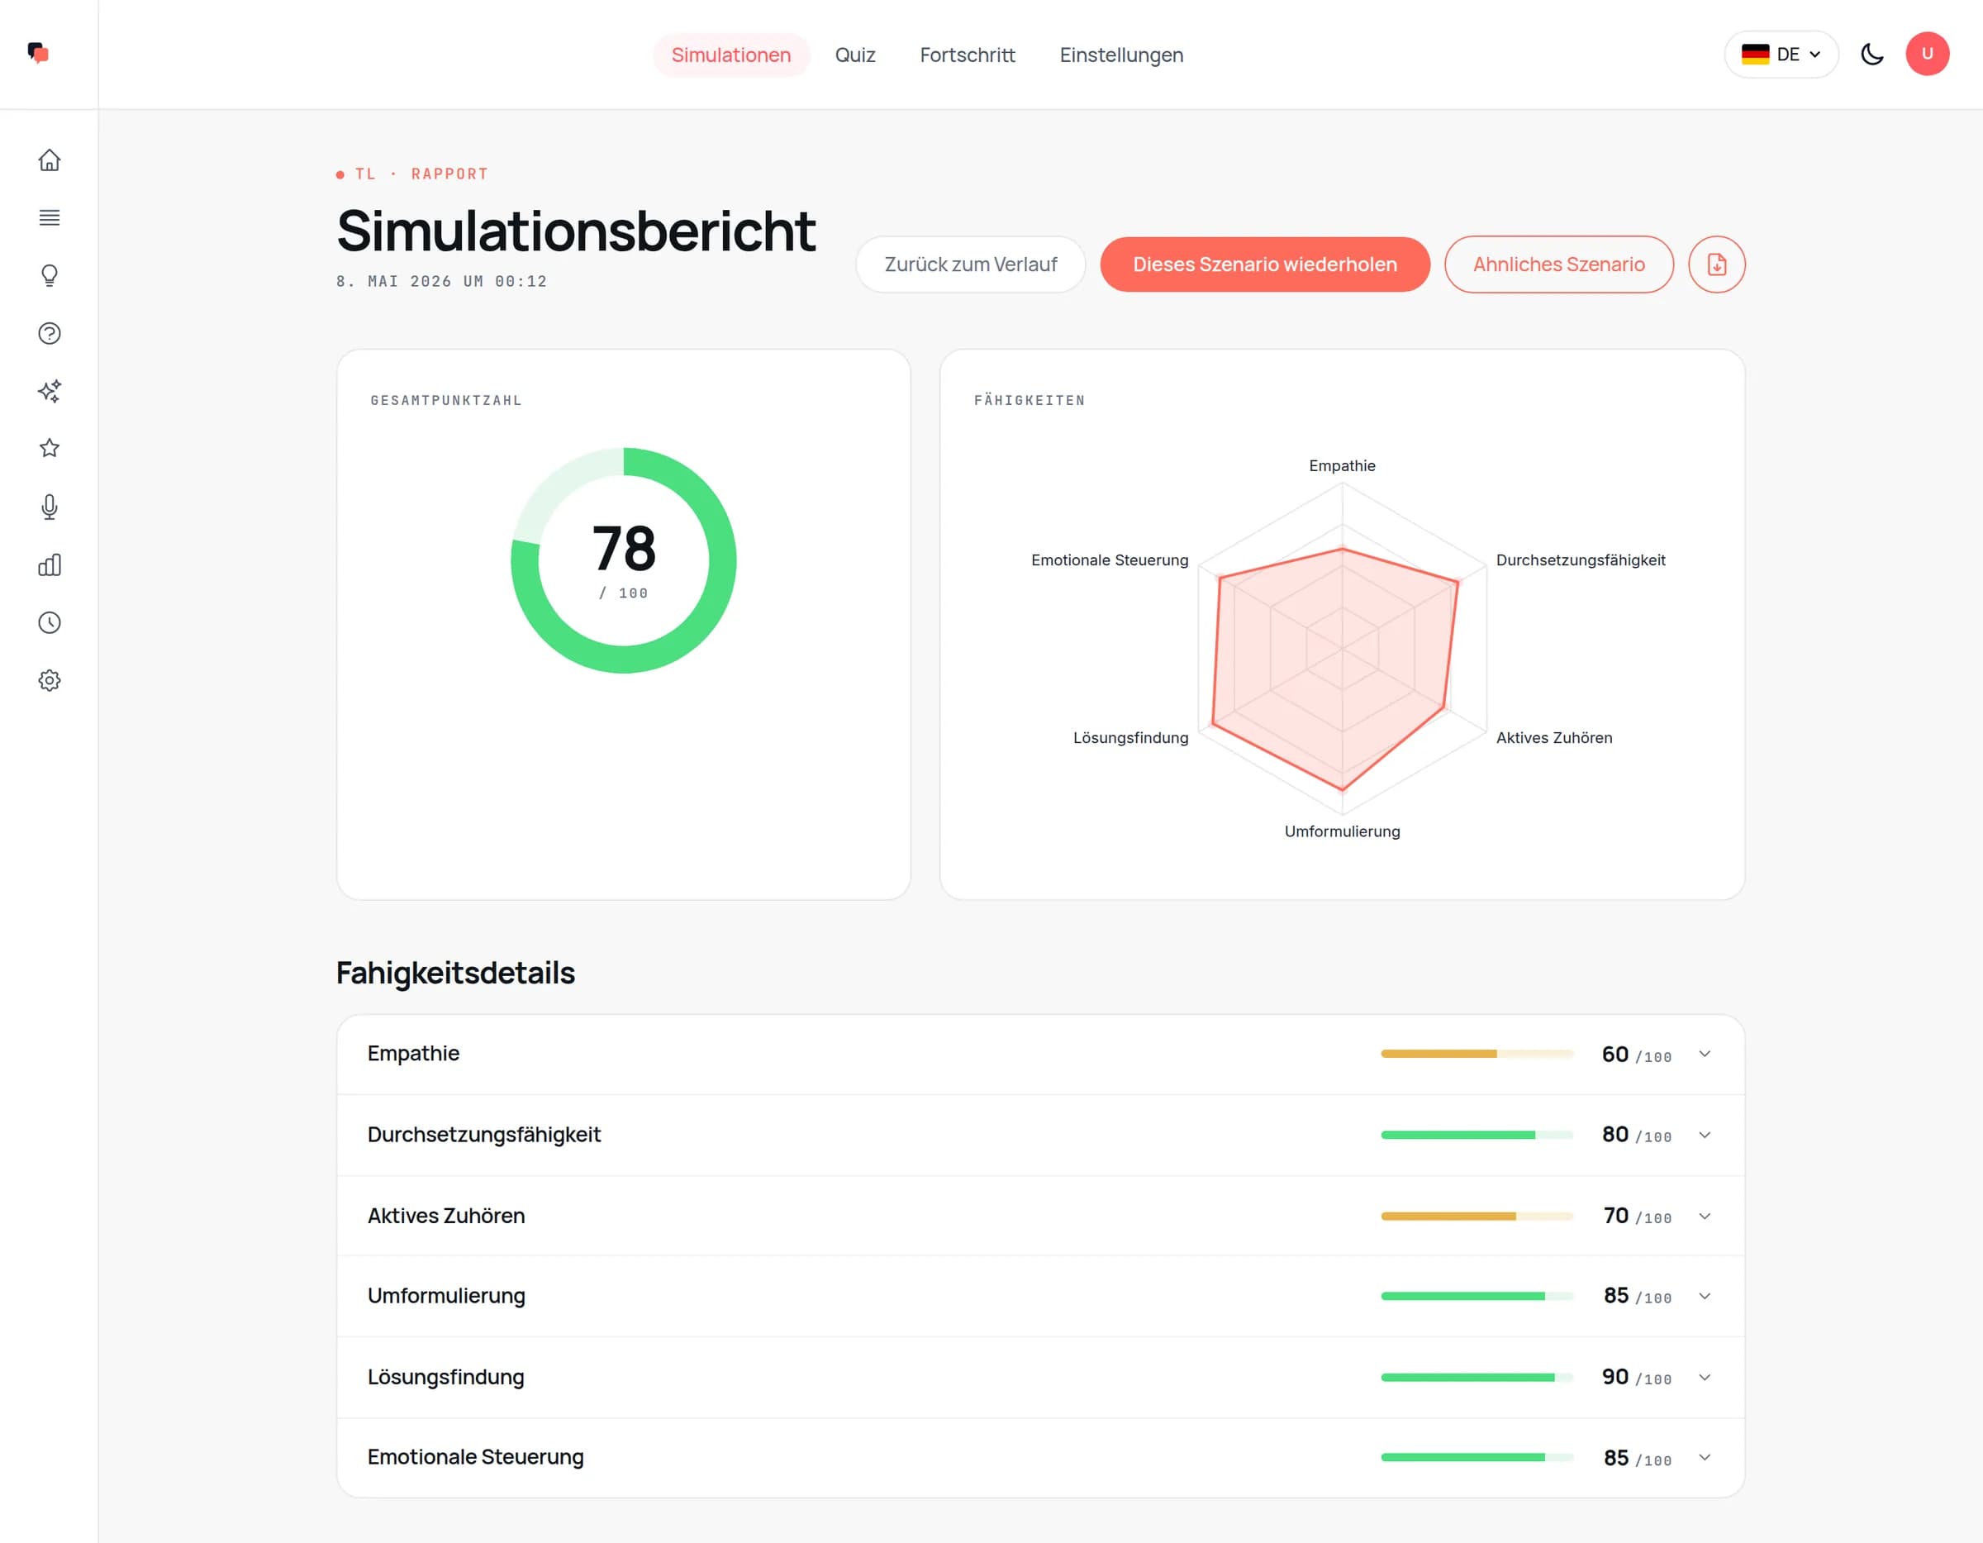Click the FÄHIGKEITEN card label

click(x=1030, y=401)
